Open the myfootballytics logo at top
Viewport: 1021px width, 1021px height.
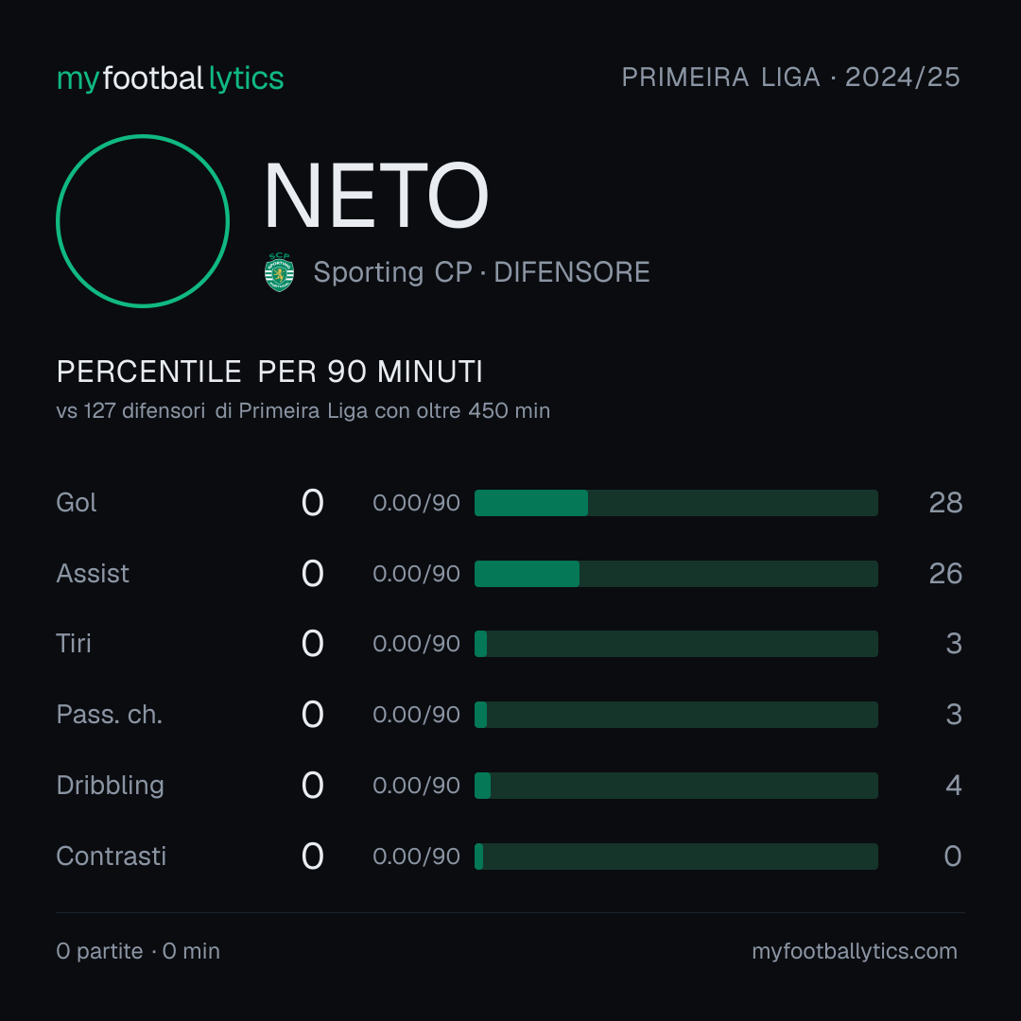170,78
